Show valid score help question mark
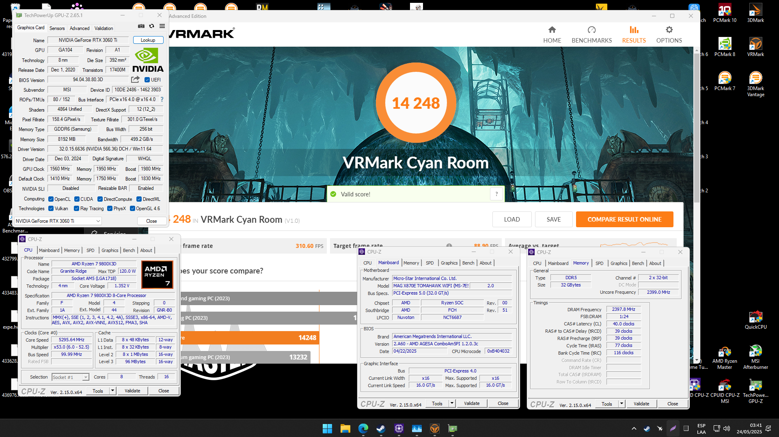Image resolution: width=779 pixels, height=437 pixels. pos(496,194)
